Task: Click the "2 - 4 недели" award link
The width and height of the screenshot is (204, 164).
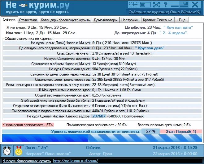Action: (173, 33)
